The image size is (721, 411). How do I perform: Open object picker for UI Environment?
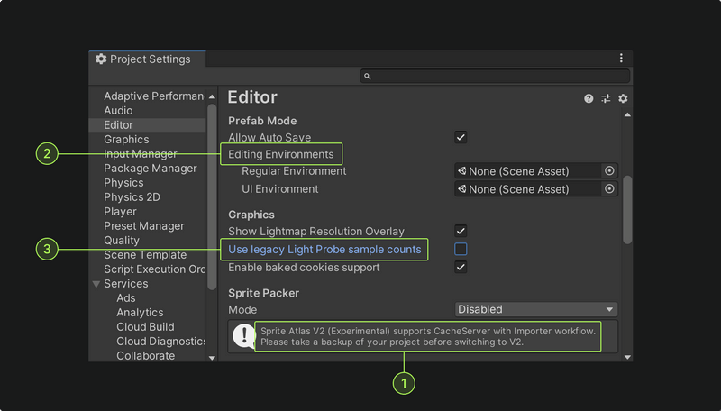tap(609, 189)
